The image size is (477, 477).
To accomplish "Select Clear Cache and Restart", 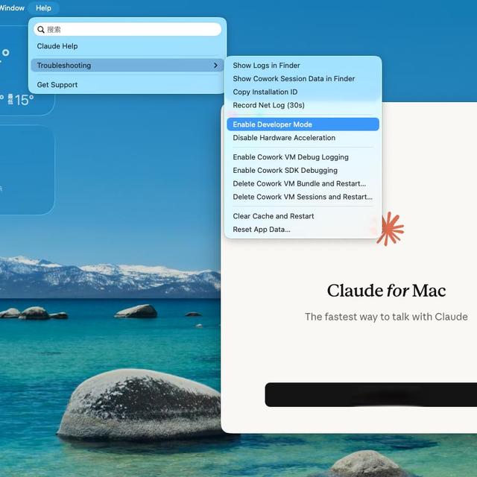I will (303, 216).
